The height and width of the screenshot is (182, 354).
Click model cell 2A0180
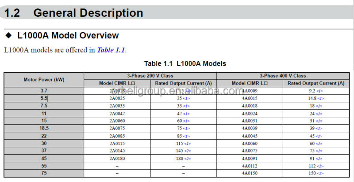pos(117,158)
